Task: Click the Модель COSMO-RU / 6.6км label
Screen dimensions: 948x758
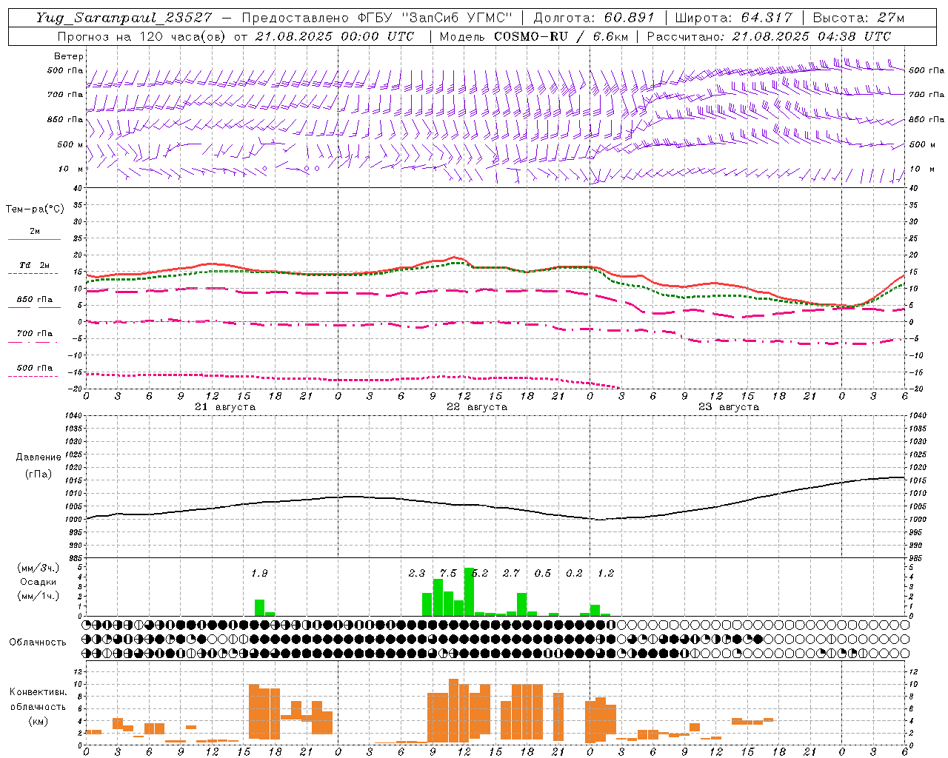Action: [533, 36]
